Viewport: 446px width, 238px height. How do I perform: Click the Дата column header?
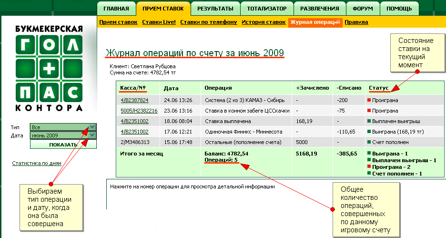coord(171,88)
